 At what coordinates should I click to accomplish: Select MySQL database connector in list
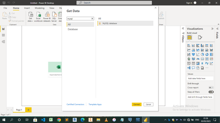point(125,23)
